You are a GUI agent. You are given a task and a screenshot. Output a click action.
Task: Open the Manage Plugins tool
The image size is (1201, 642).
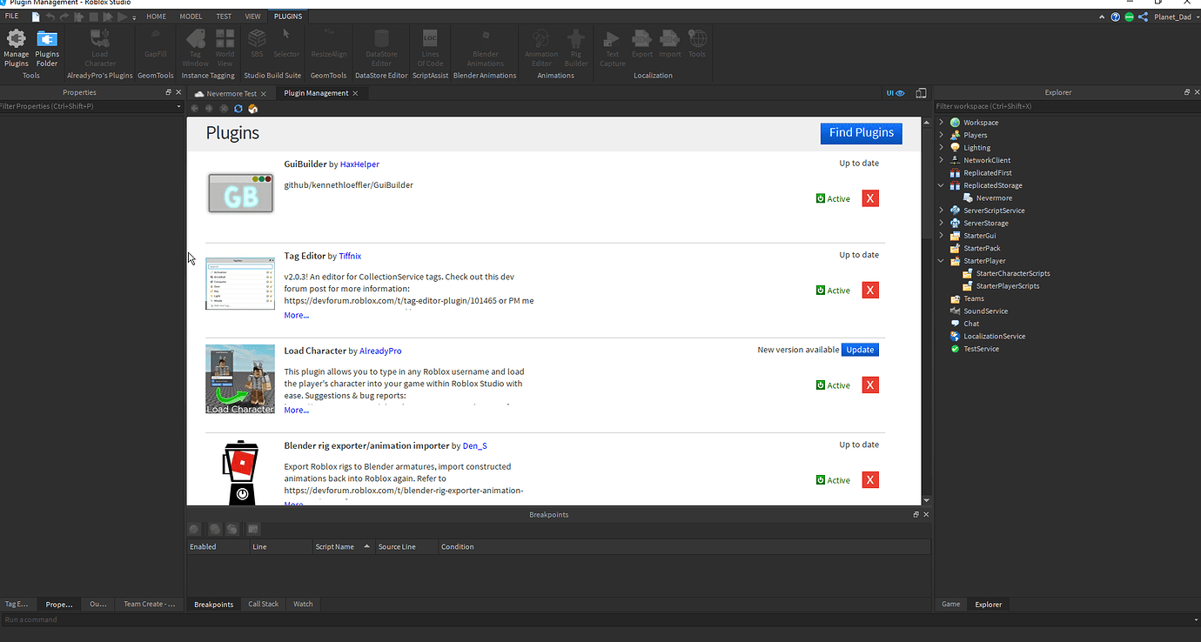click(x=16, y=48)
